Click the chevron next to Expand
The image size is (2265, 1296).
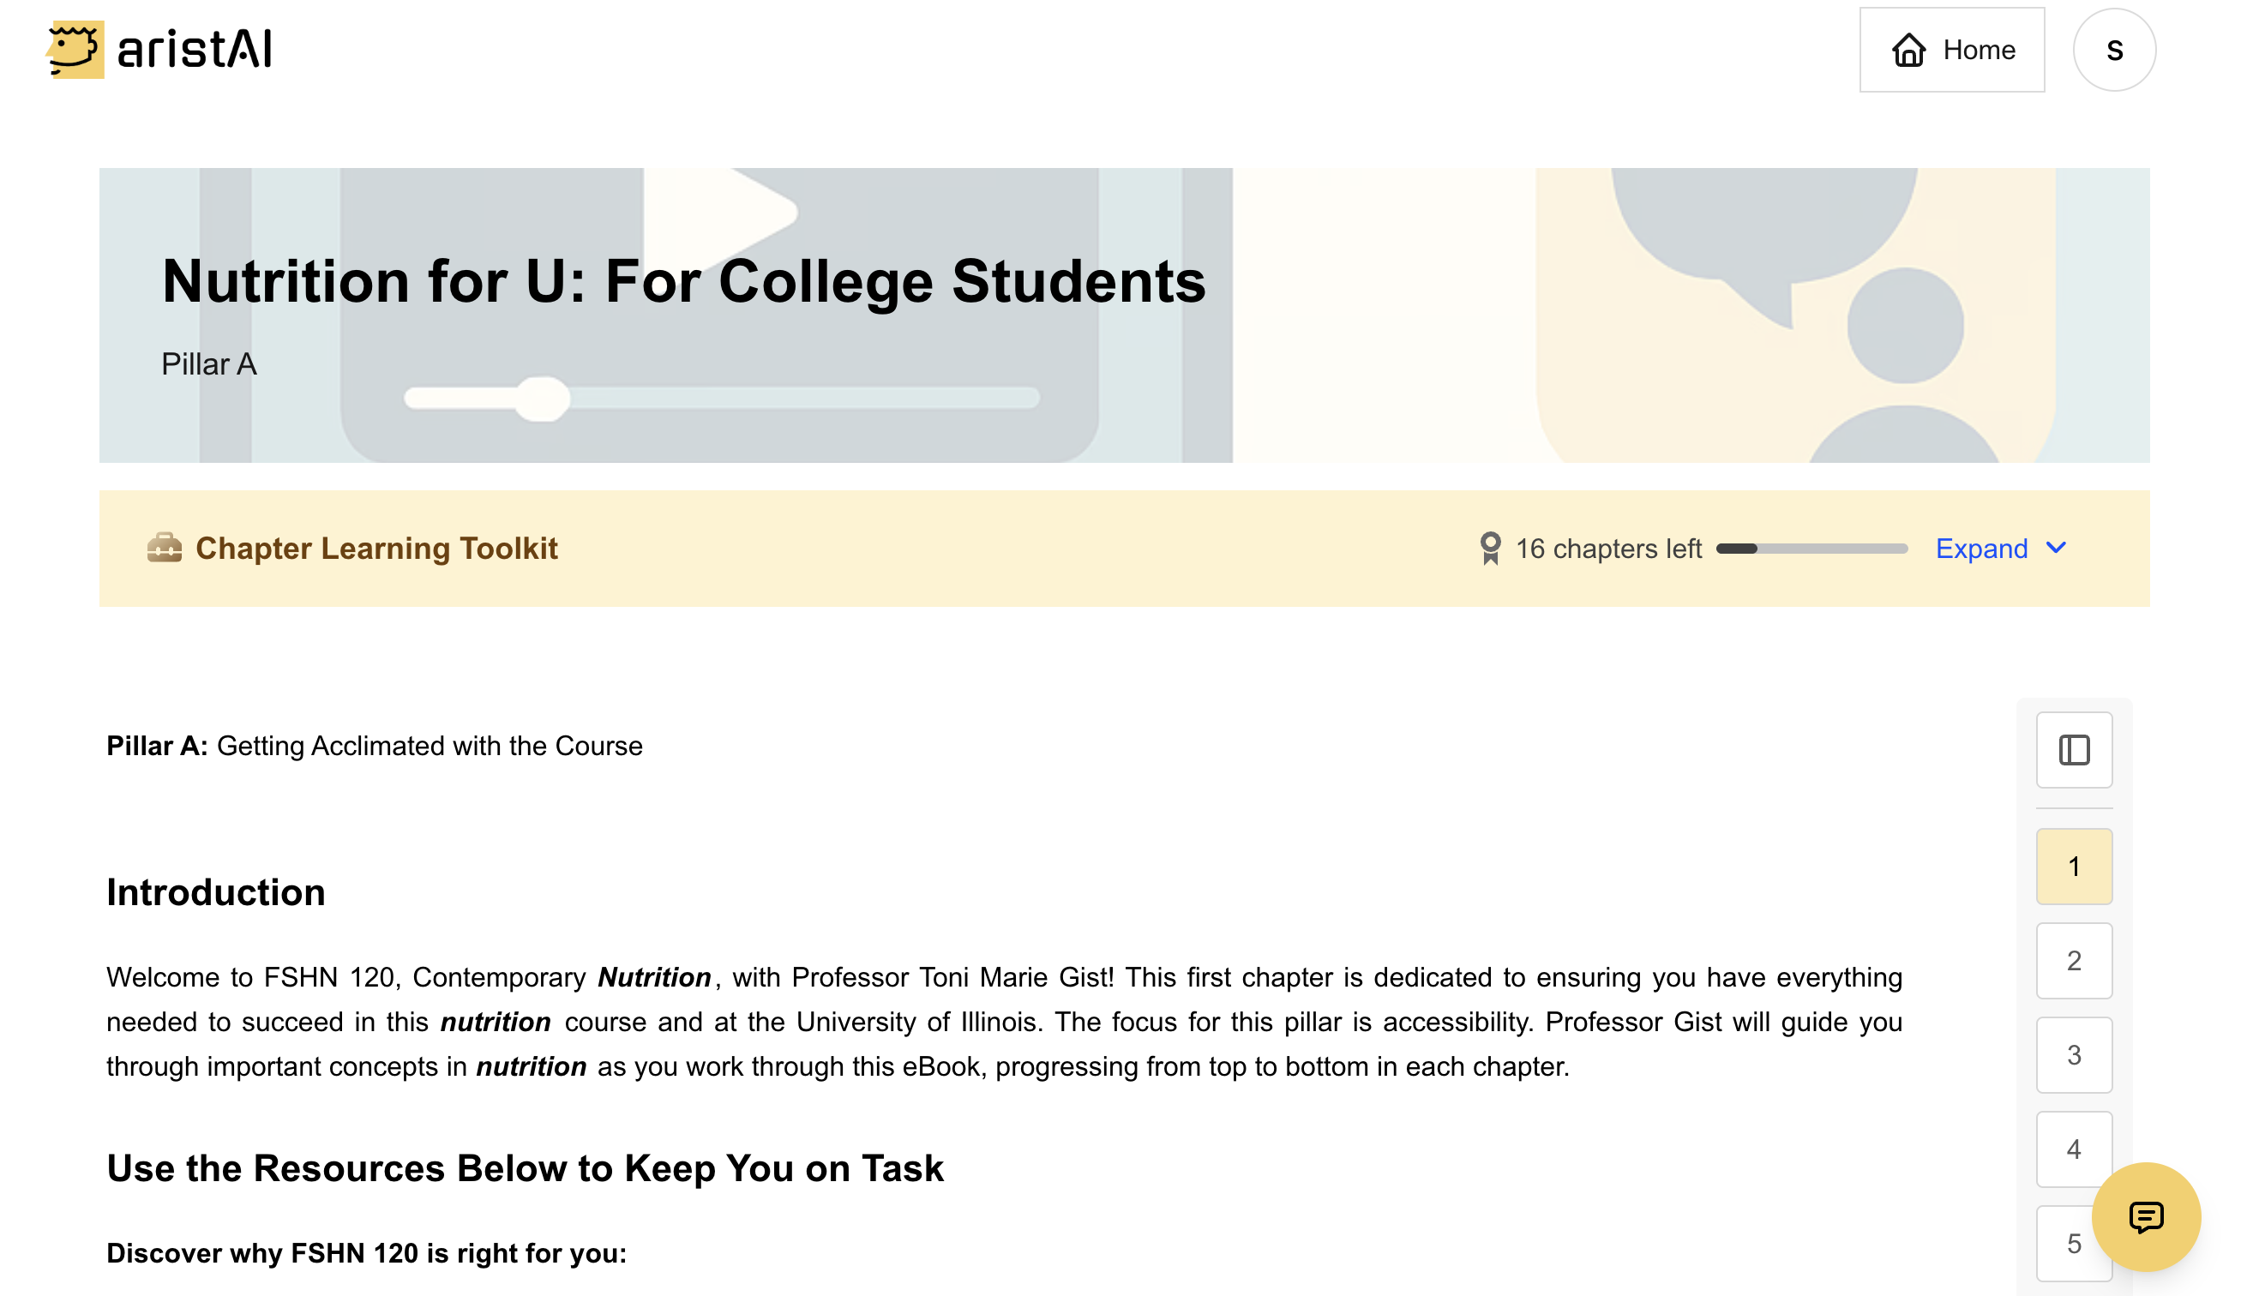click(x=2056, y=548)
